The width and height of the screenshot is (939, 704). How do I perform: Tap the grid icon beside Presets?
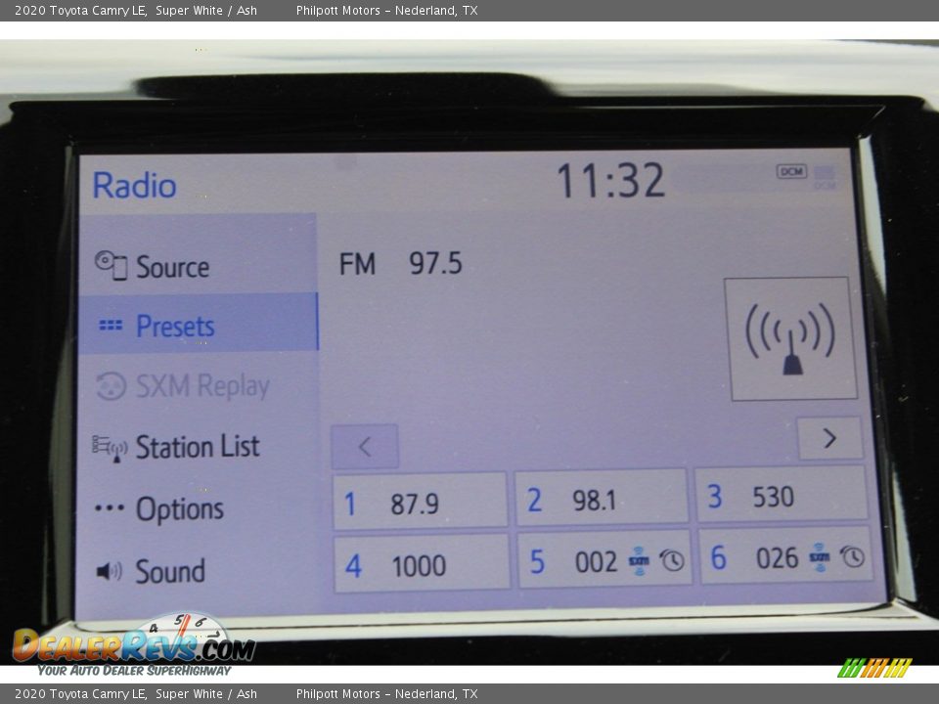coord(111,325)
